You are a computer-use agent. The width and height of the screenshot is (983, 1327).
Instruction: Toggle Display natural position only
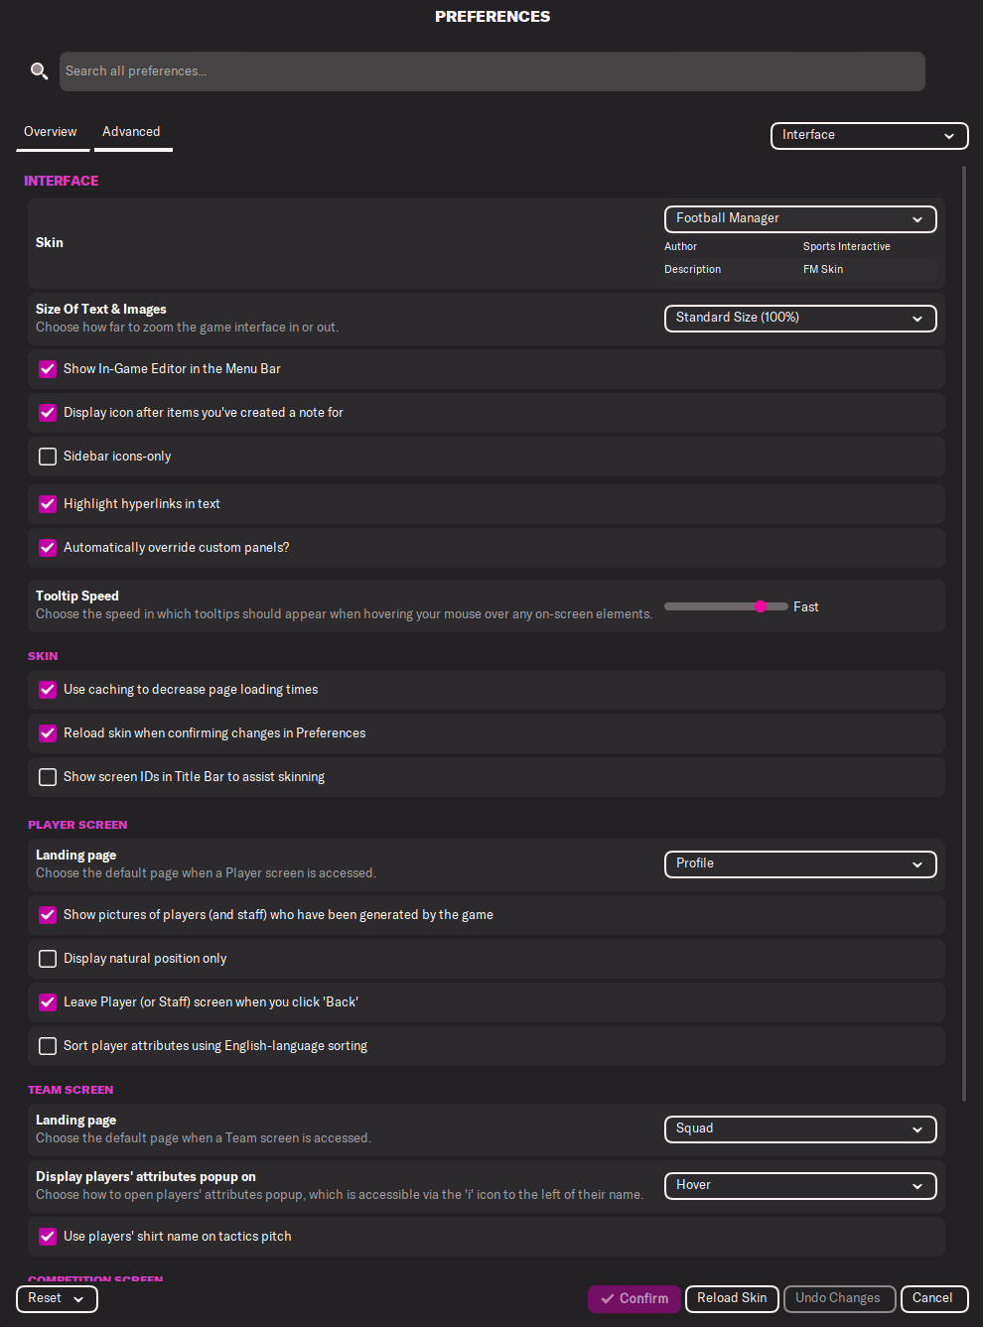point(48,959)
